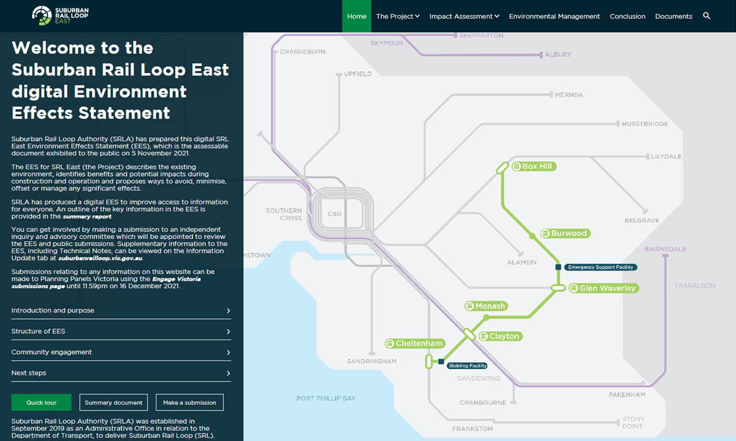Click the Bairnsdale map label
Viewport: 736px width, 441px height.
point(665,249)
